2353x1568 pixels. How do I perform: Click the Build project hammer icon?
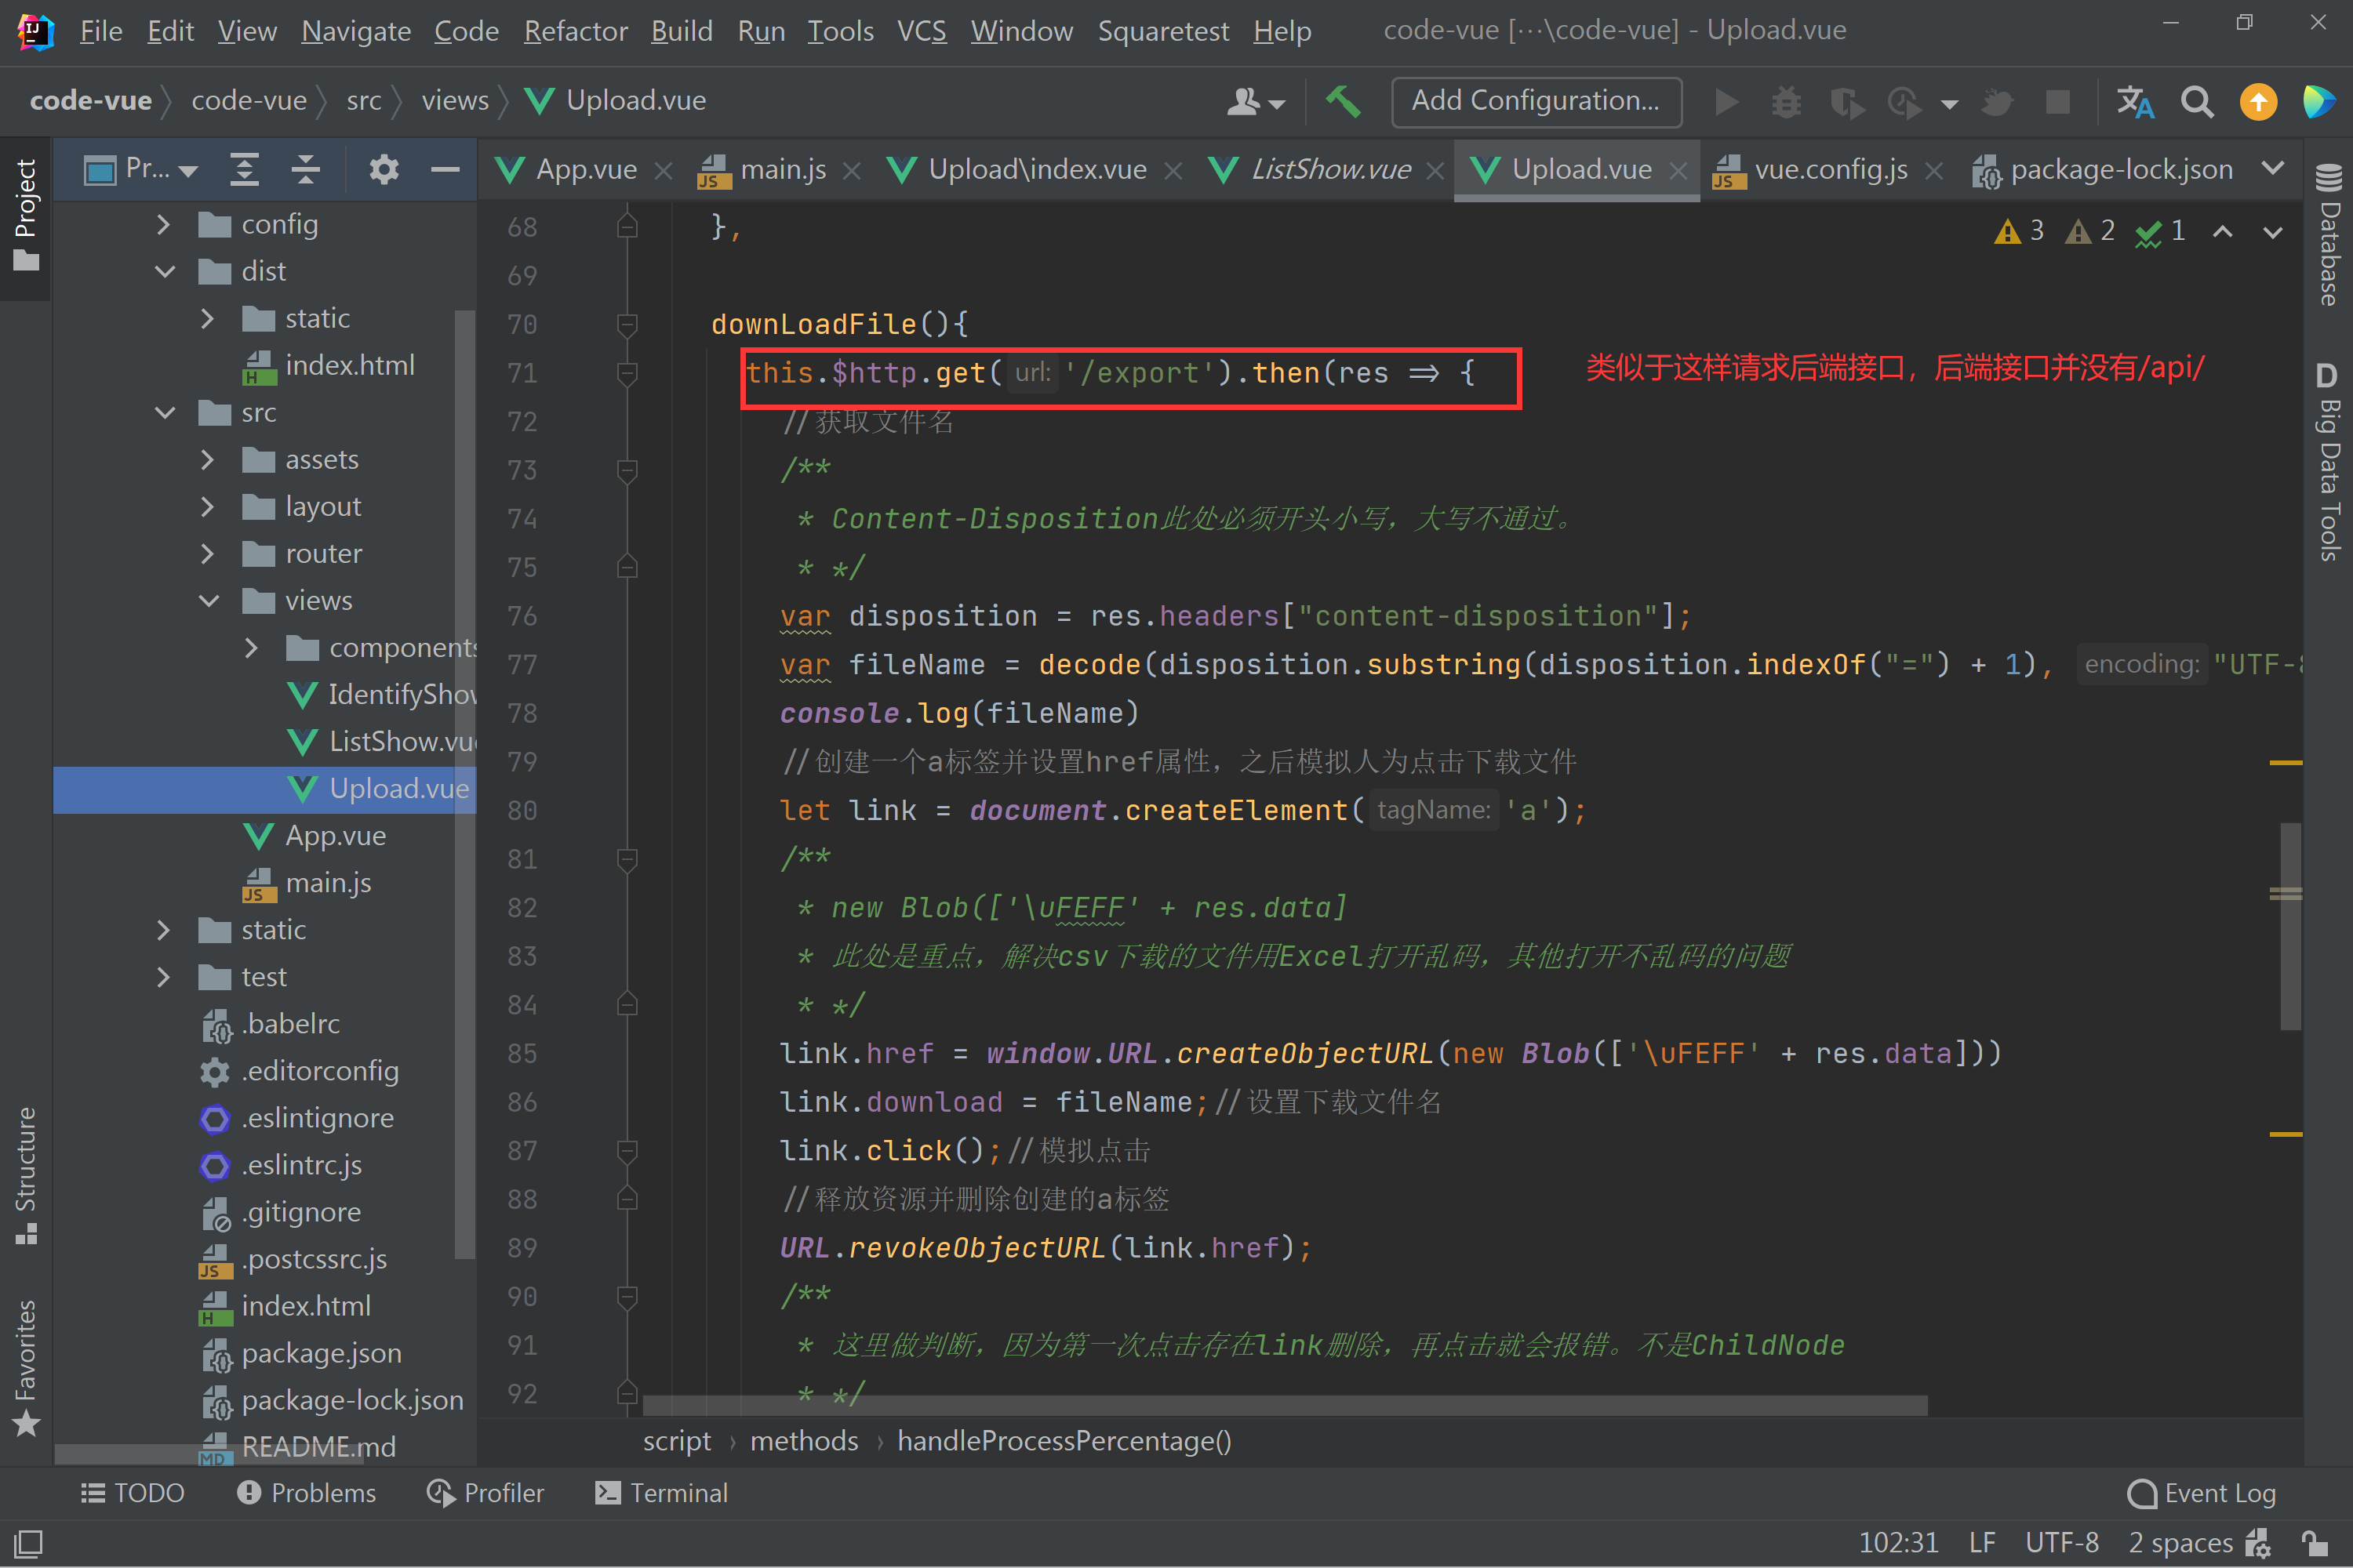tap(1343, 101)
